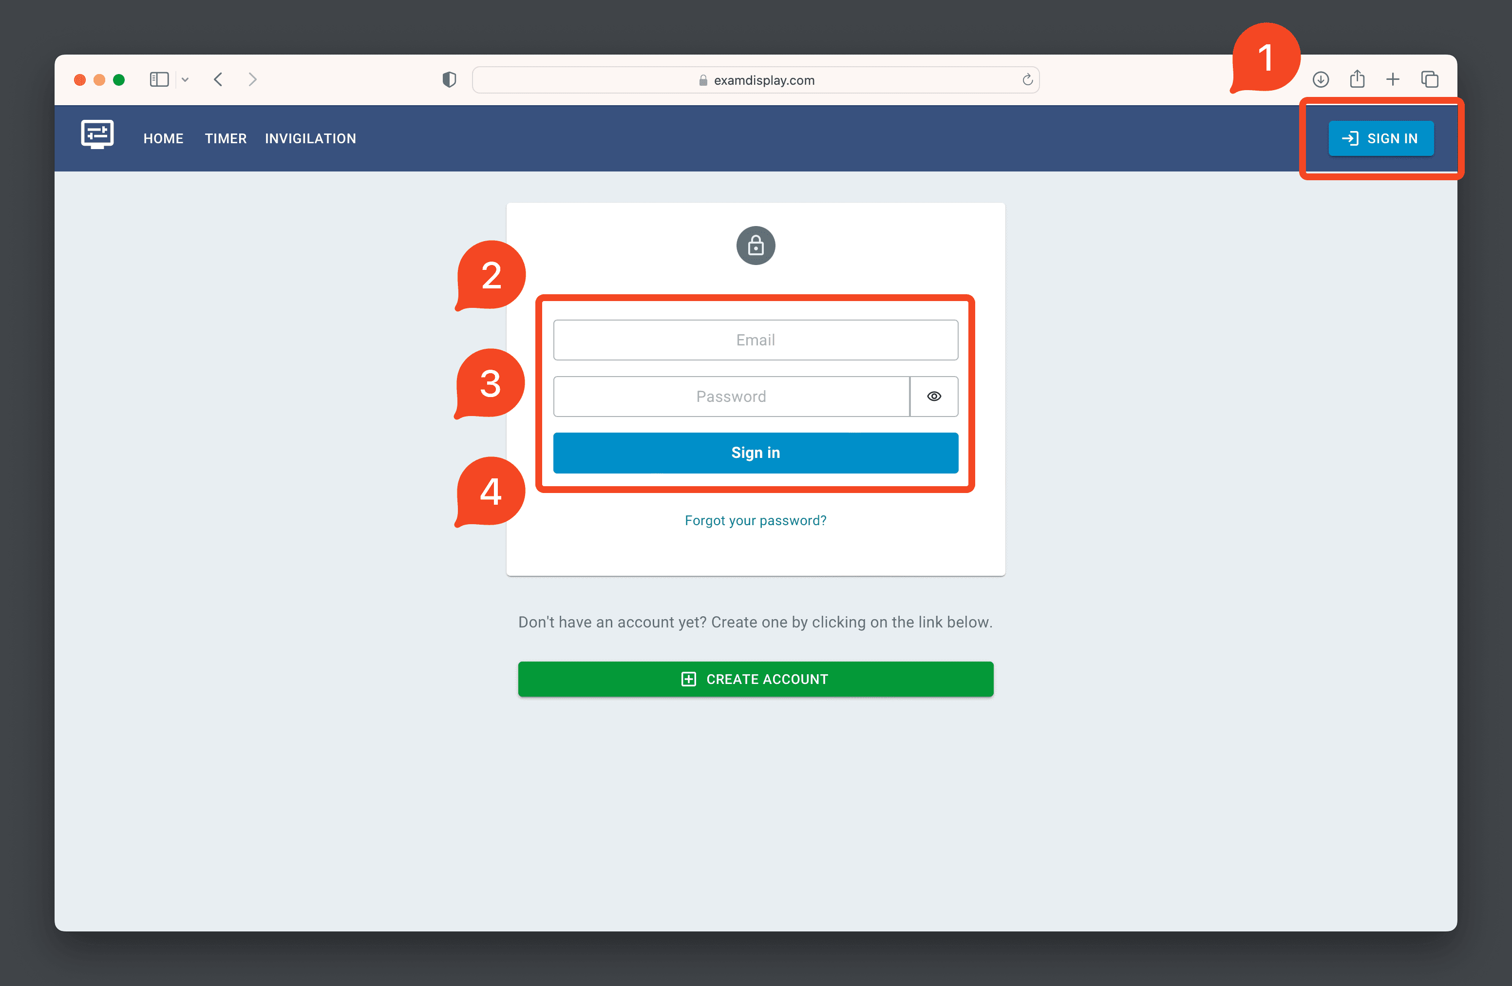This screenshot has width=1512, height=986.
Task: Select the TIMER menu item
Action: 225,138
